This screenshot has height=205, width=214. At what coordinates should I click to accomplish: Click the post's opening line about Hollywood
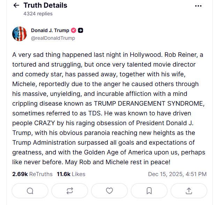(x=87, y=55)
